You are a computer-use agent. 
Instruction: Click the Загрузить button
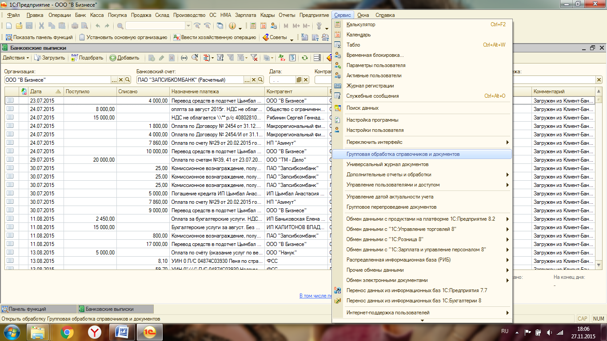(50, 58)
